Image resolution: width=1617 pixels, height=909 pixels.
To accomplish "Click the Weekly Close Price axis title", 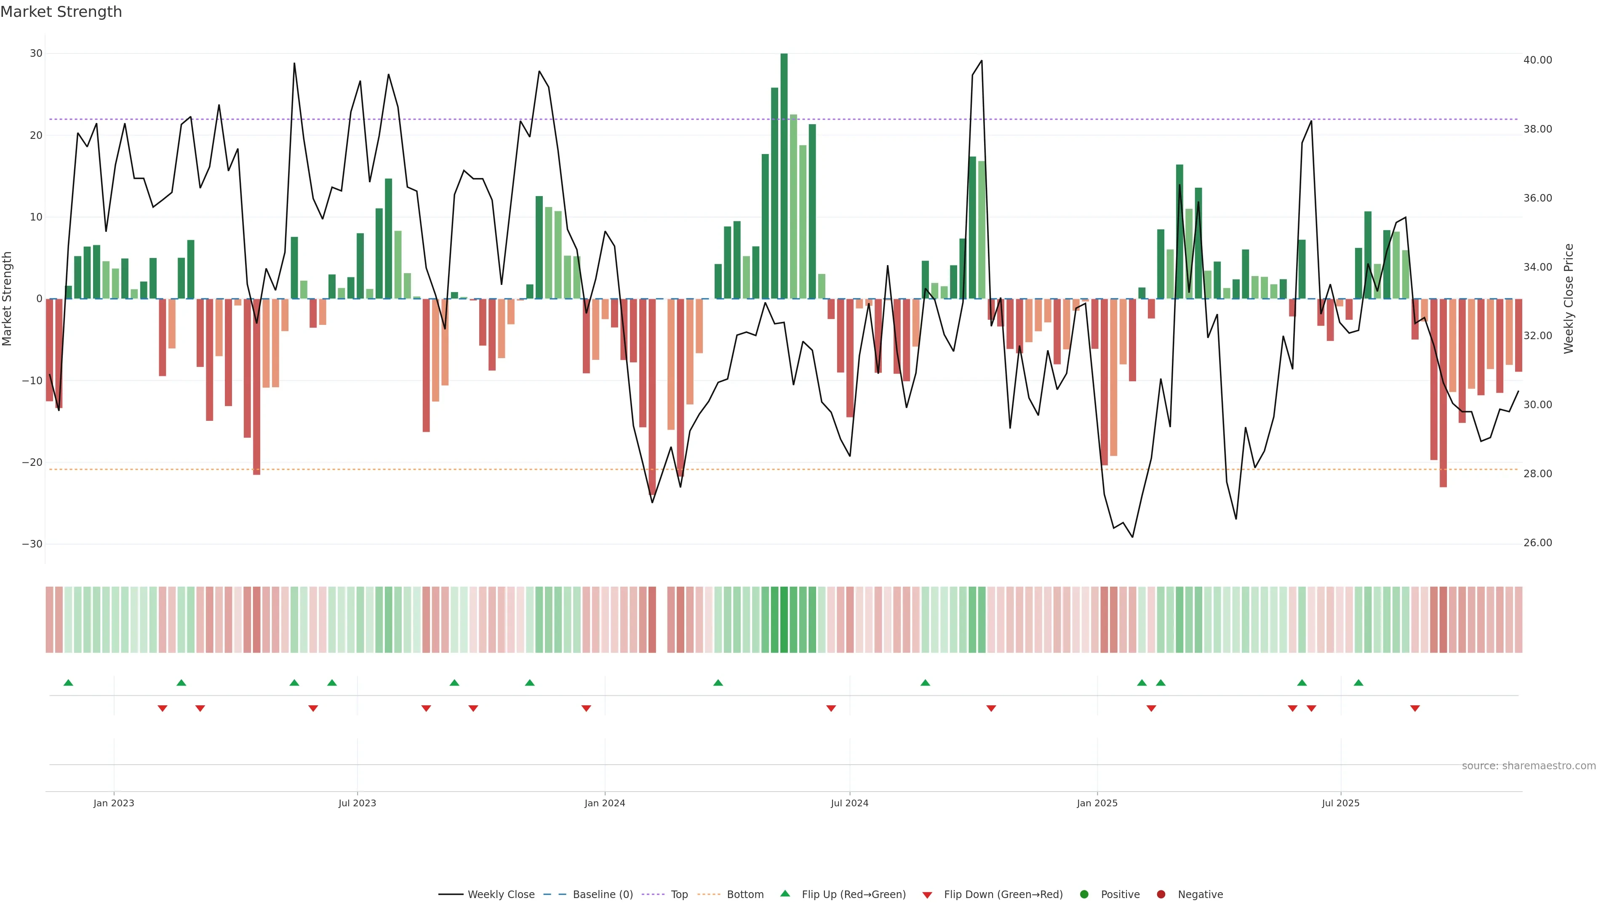I will (1569, 299).
